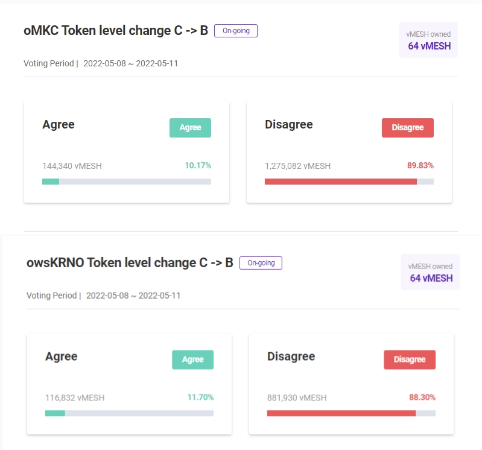Click the 88.30% disagree percentage
The image size is (482, 450).
tap(422, 398)
